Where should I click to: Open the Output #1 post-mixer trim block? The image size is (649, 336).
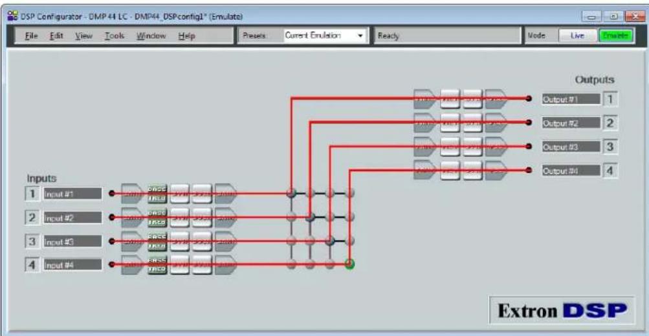(424, 99)
